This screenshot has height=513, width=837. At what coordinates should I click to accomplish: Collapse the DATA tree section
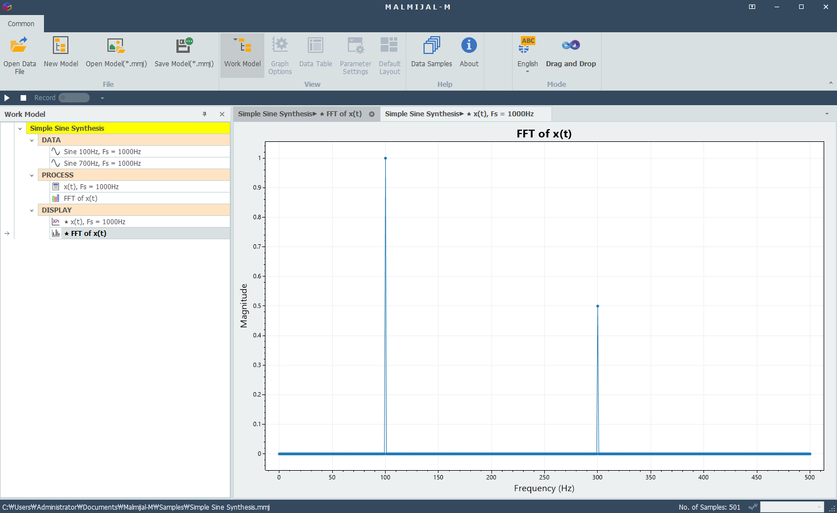(x=32, y=140)
